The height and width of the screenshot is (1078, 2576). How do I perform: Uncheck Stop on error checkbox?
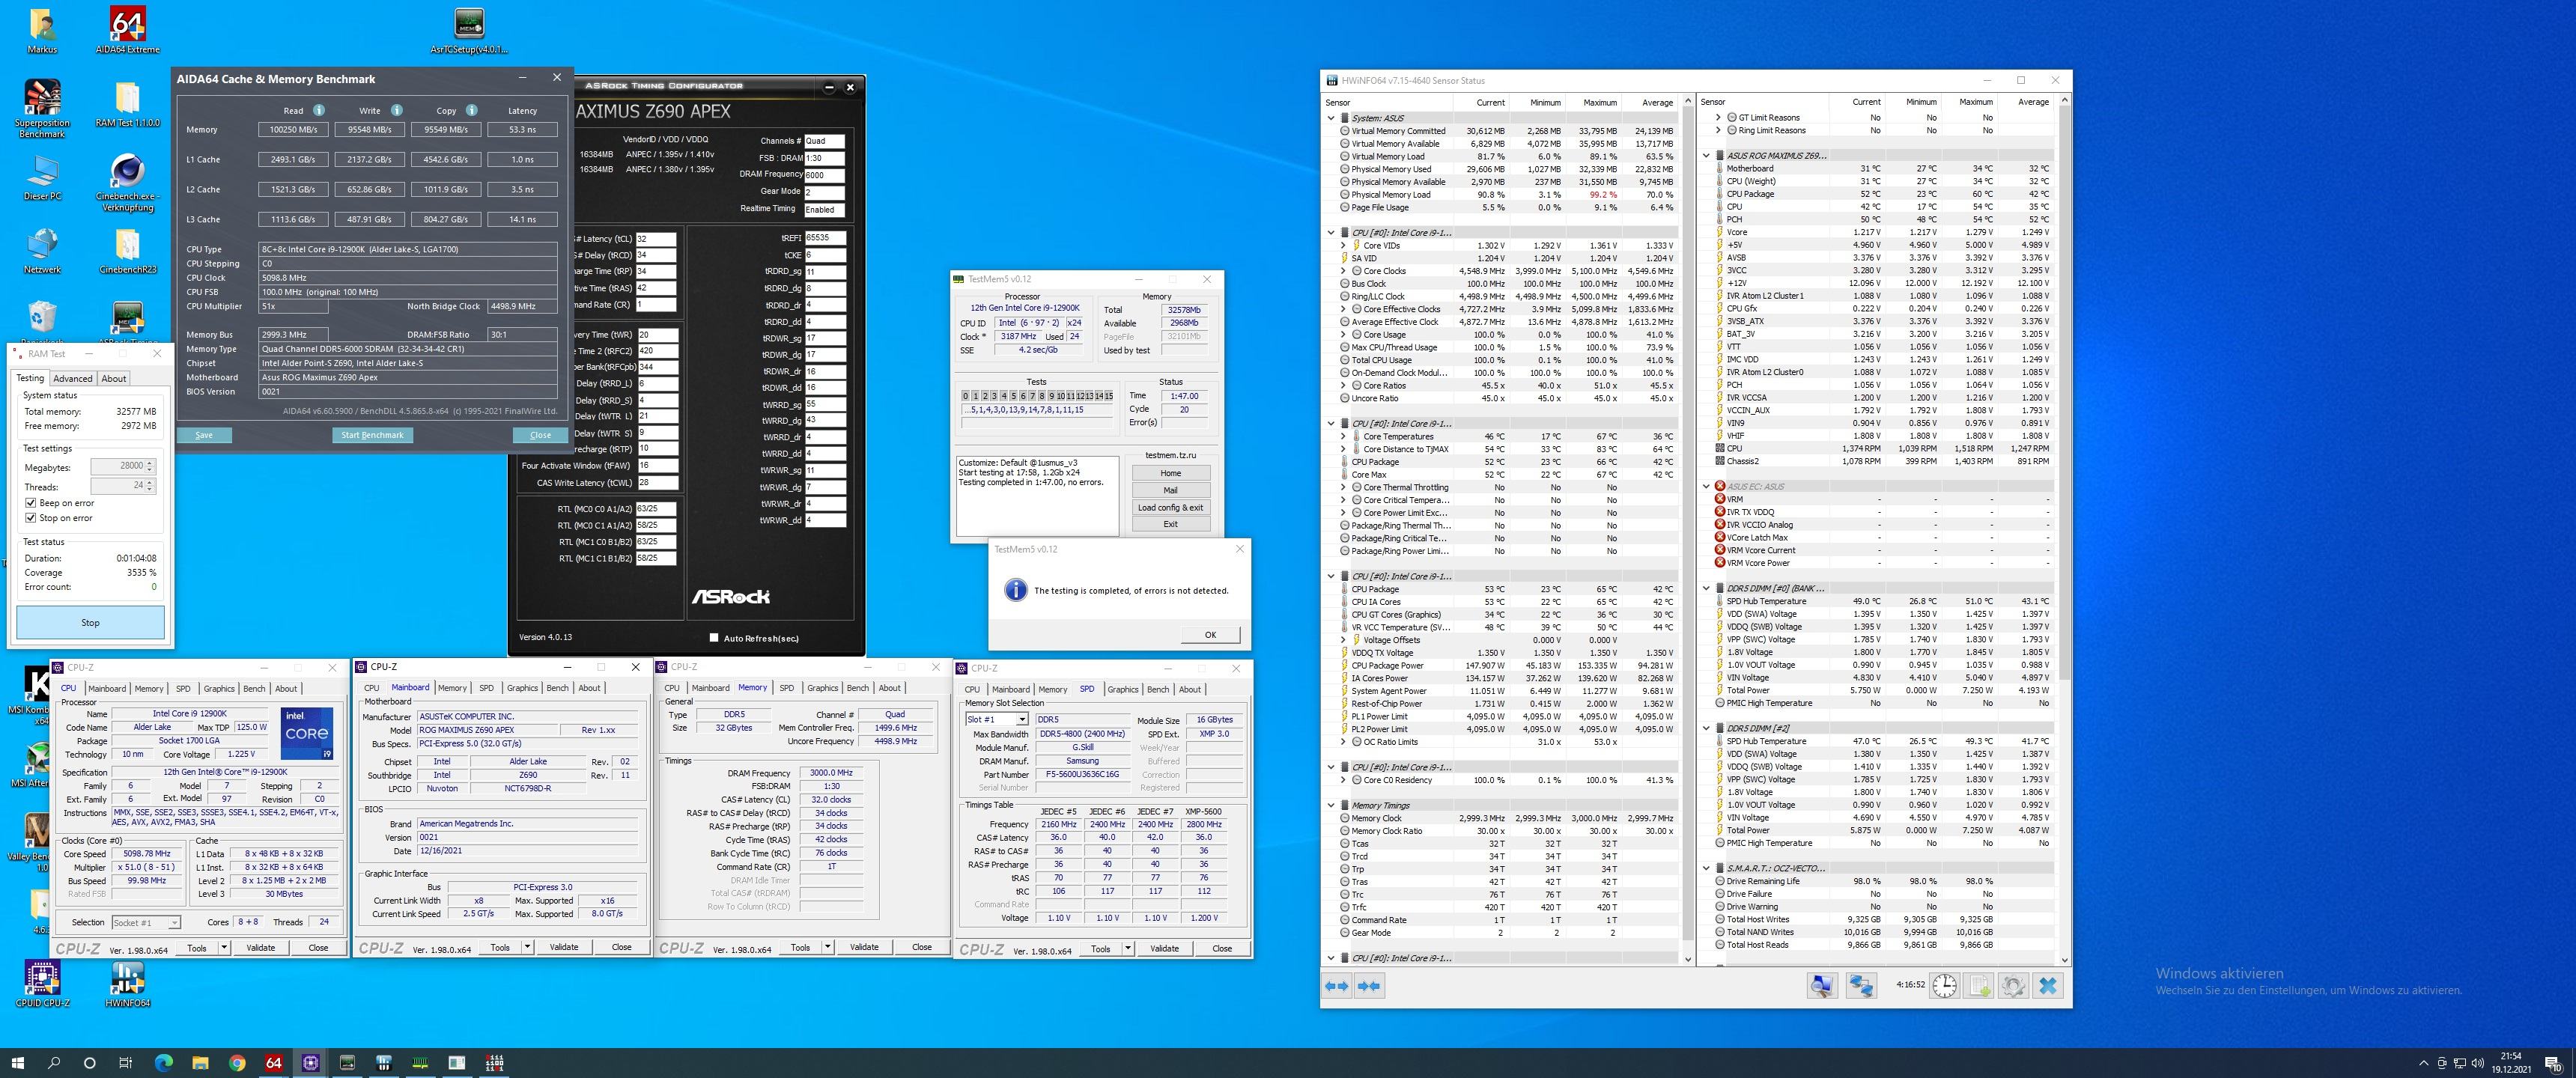coord(31,518)
